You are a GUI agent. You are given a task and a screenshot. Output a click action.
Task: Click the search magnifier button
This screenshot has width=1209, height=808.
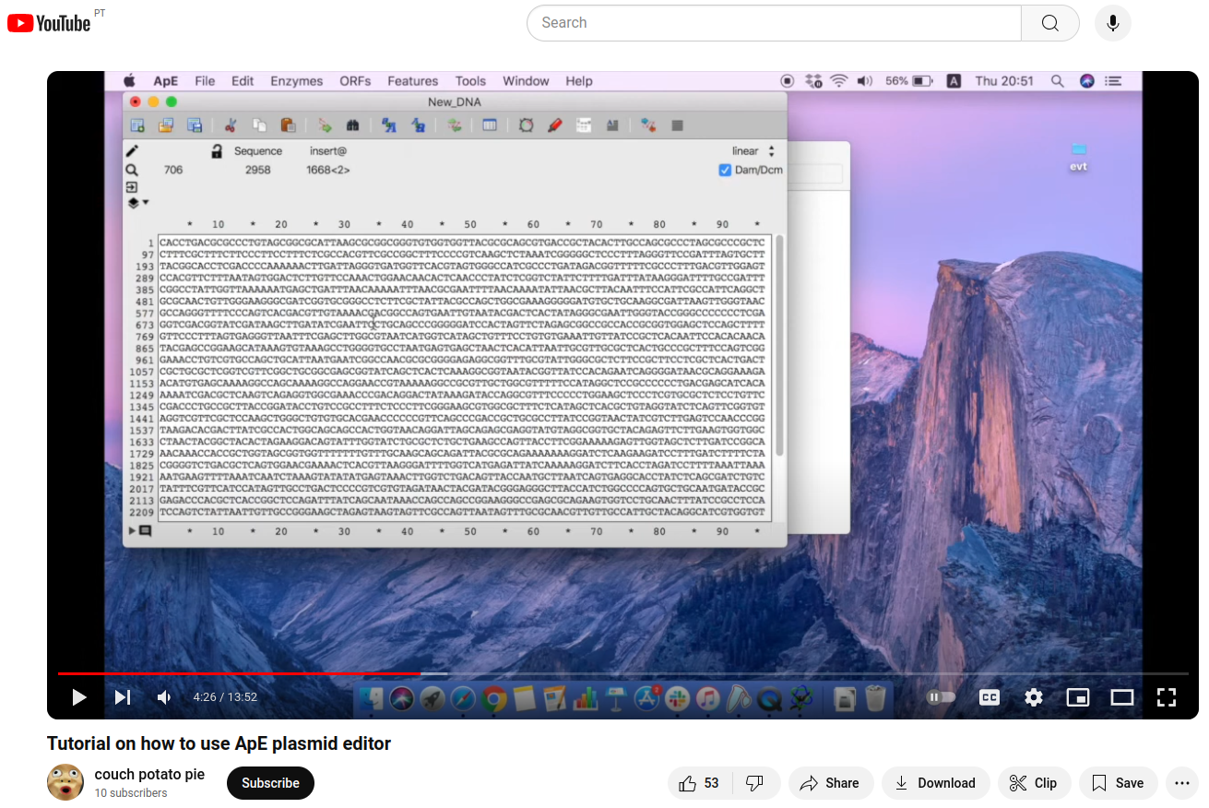pyautogui.click(x=1050, y=23)
